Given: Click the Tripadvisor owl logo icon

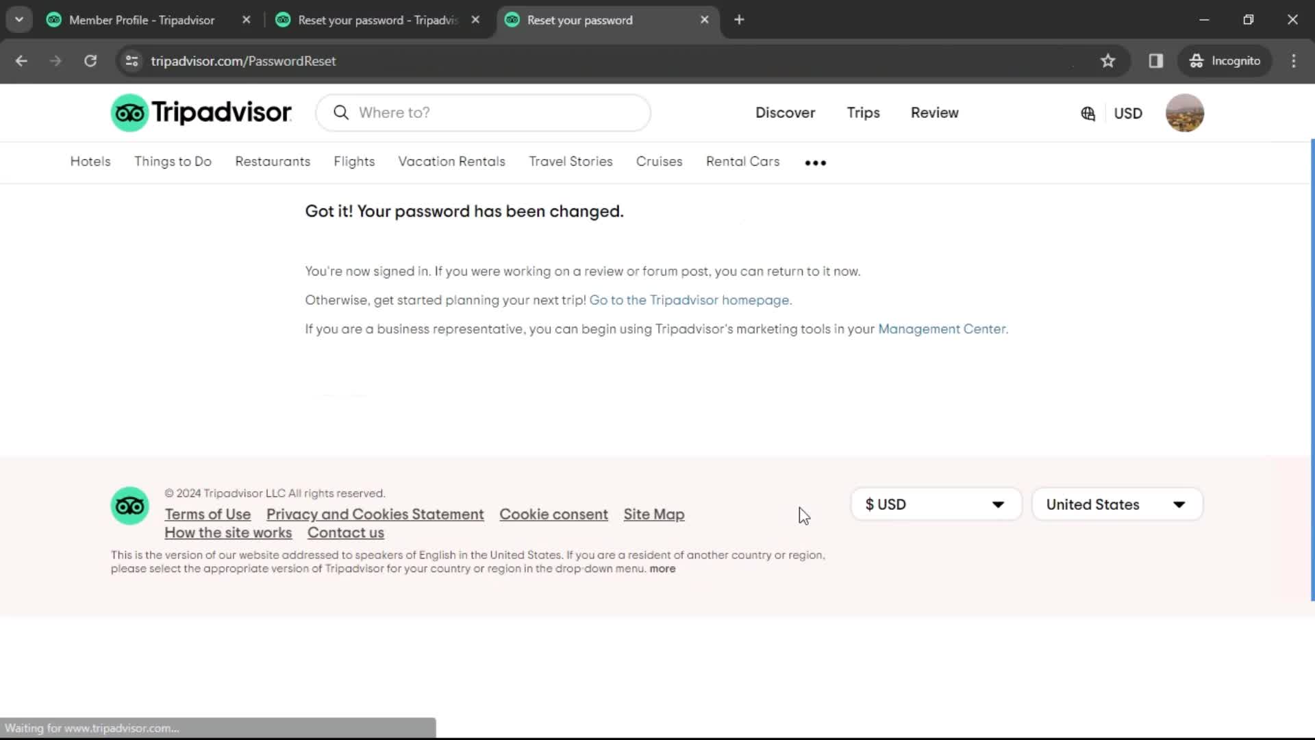Looking at the screenshot, I should [129, 112].
